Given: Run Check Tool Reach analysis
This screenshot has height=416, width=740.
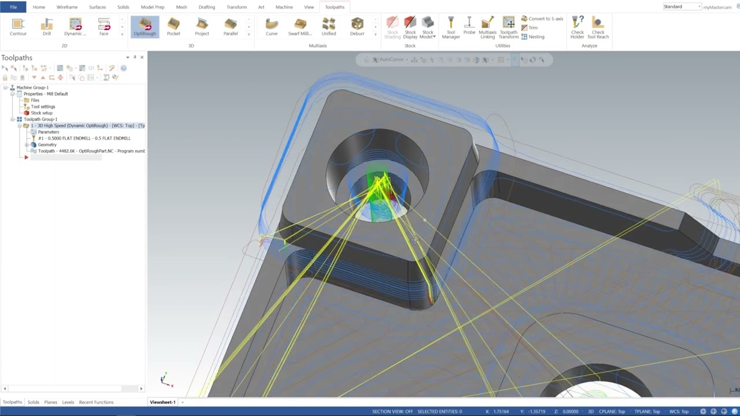Looking at the screenshot, I should click(x=598, y=28).
